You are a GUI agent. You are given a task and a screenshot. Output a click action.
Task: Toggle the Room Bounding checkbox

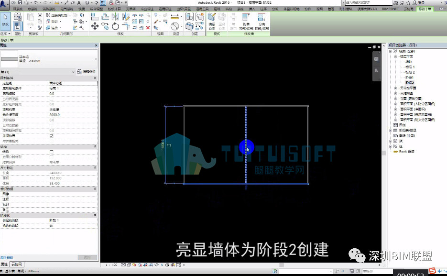tap(52, 136)
